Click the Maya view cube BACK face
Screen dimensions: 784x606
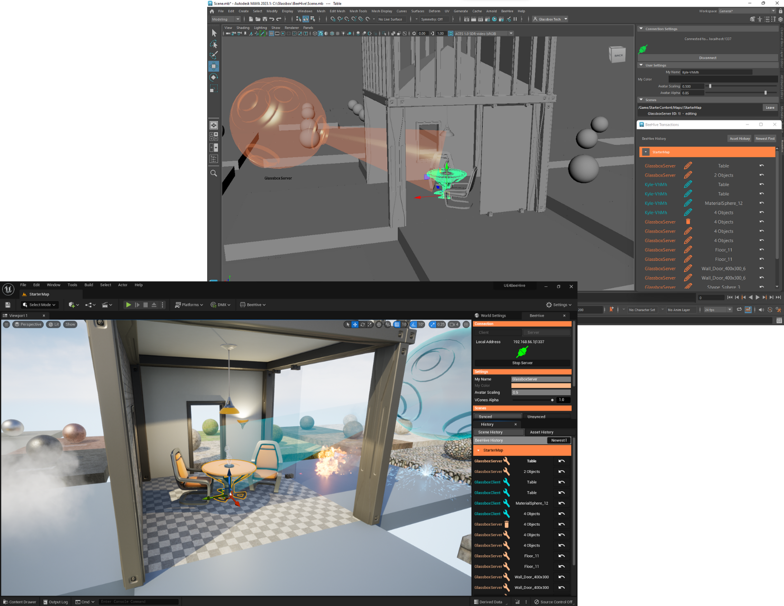(x=617, y=55)
